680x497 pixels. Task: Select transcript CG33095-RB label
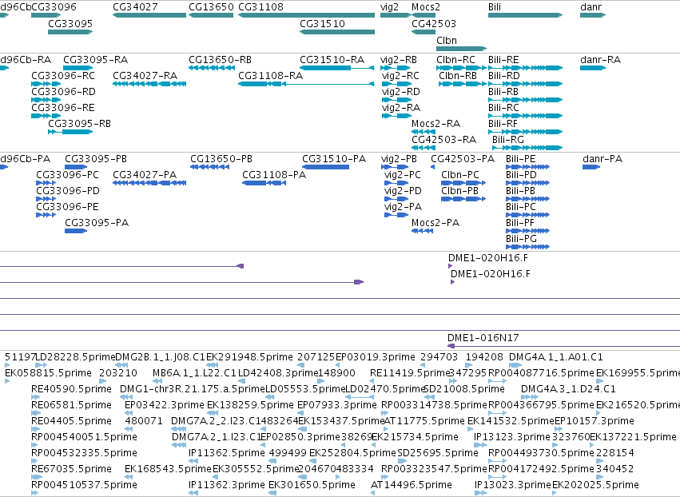coord(79,124)
